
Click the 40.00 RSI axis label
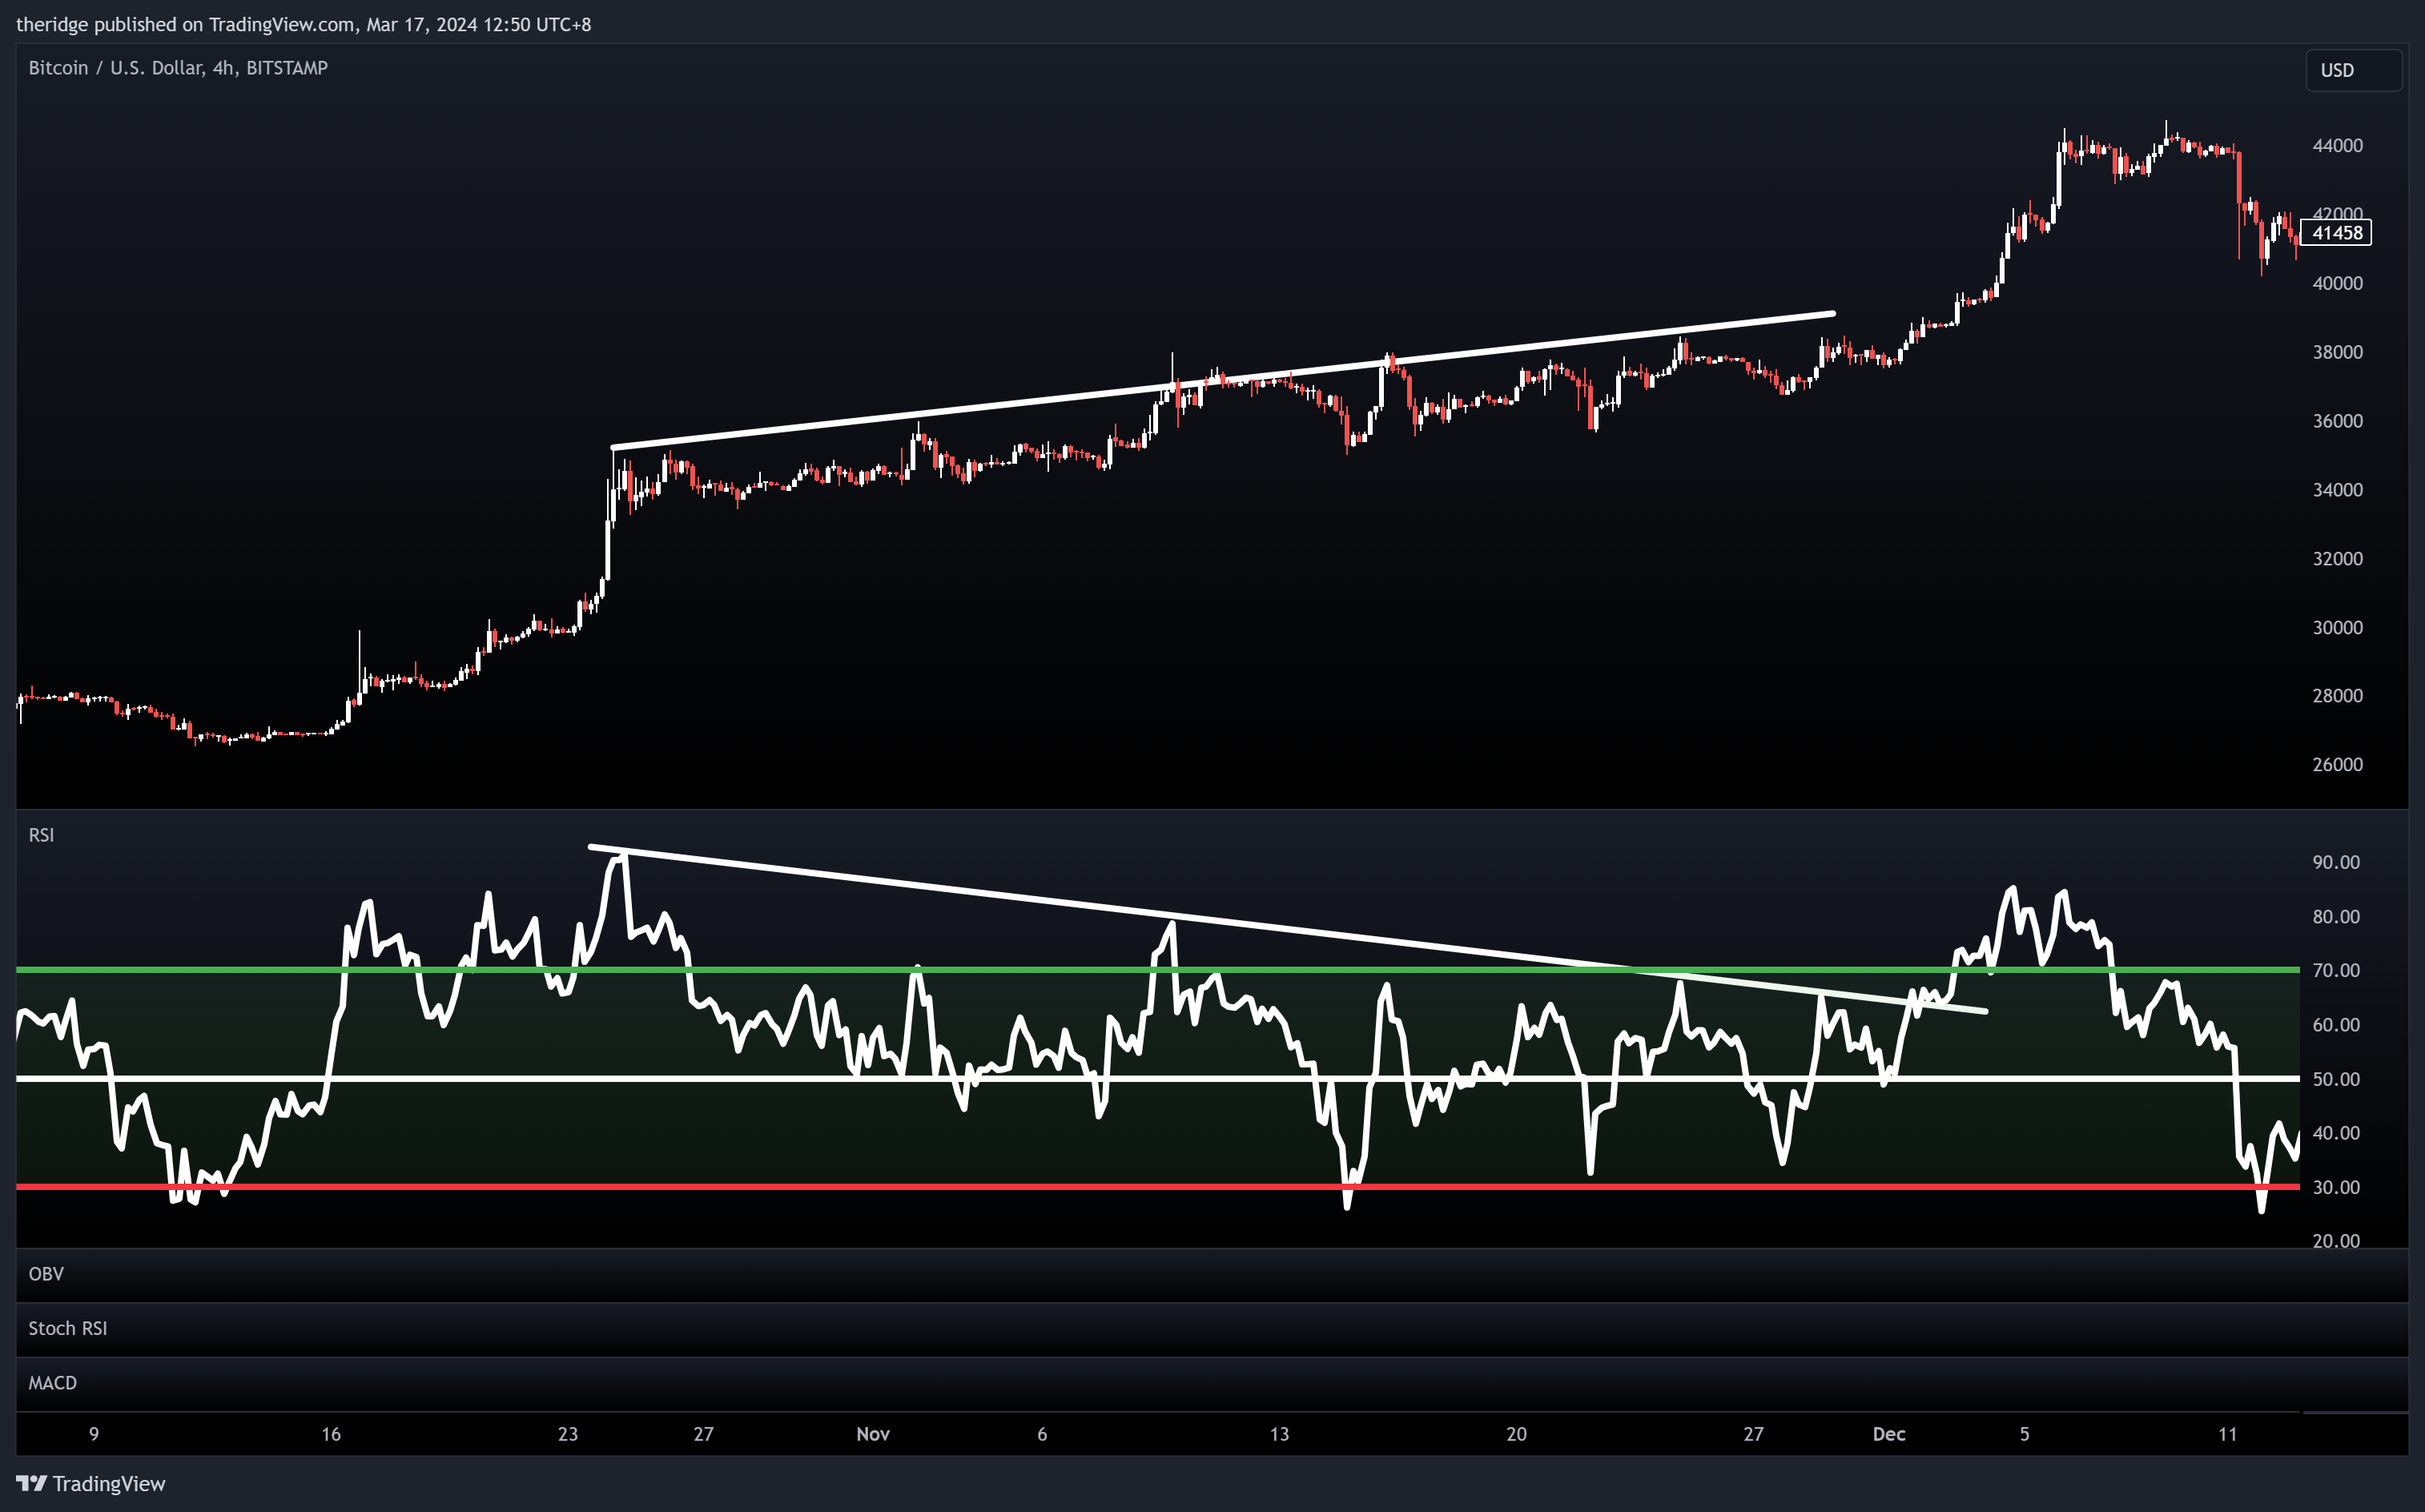tap(2336, 1133)
